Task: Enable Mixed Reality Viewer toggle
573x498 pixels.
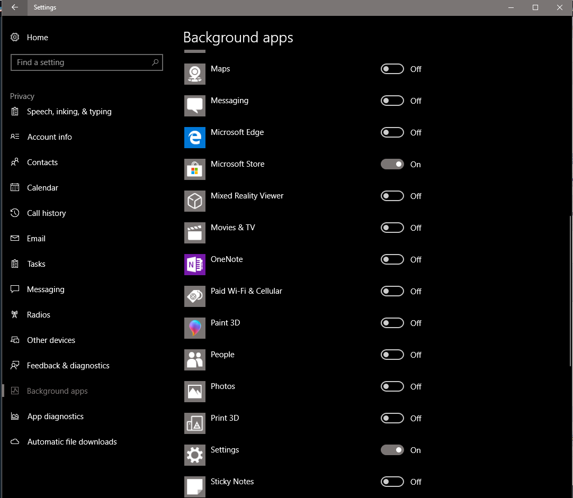Action: coord(392,196)
